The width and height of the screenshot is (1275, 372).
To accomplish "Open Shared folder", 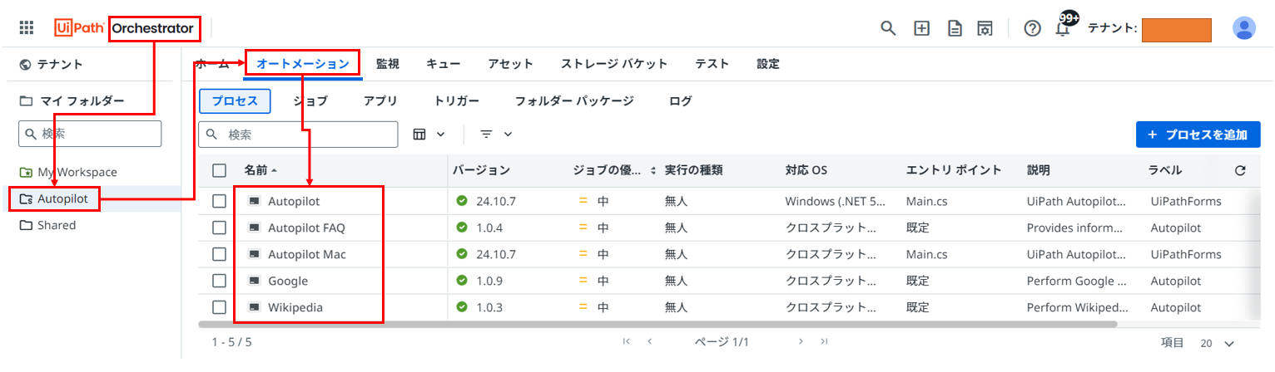I will (x=57, y=225).
